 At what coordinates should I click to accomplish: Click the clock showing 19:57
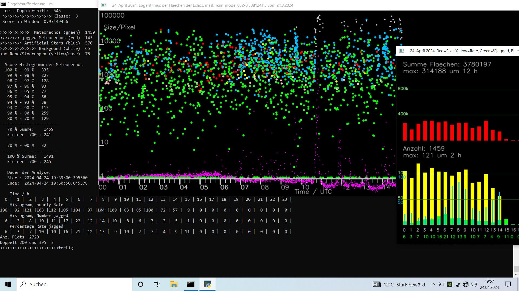(489, 284)
